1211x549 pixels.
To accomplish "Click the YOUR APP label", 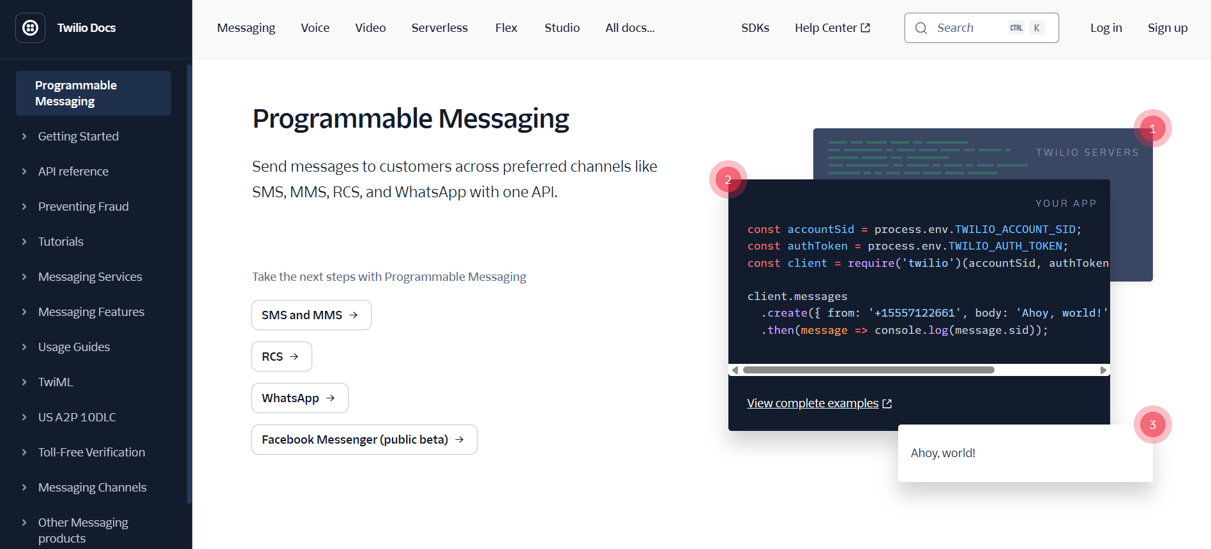I will (1066, 204).
